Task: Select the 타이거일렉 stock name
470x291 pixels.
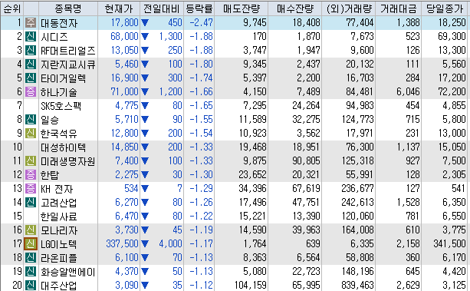Action: tap(63, 78)
